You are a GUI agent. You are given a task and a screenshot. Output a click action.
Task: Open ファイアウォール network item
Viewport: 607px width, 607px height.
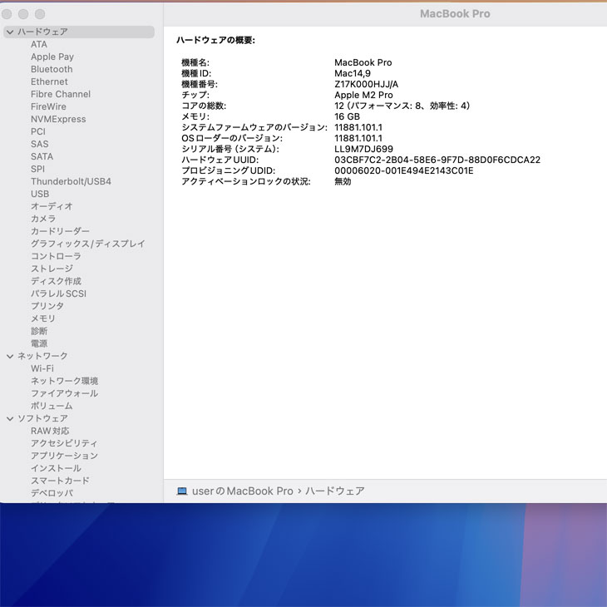click(64, 393)
